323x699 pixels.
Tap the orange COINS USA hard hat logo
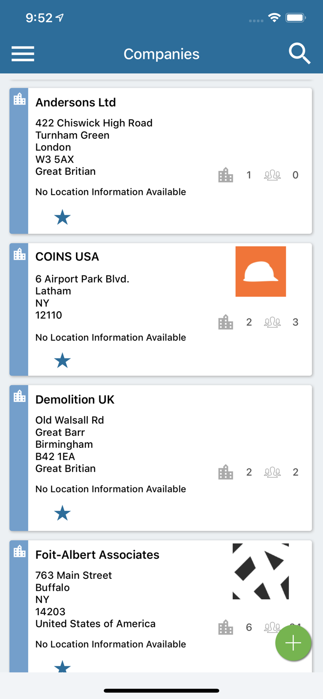click(x=261, y=272)
